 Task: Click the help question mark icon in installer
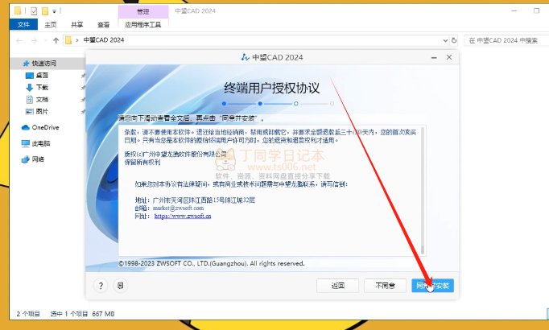[101, 286]
